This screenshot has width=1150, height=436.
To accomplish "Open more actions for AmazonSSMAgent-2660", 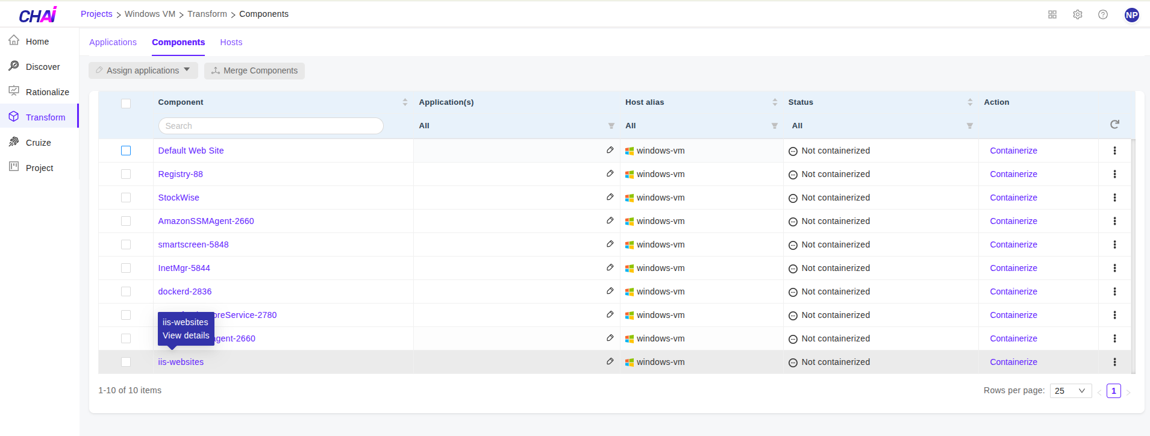I will [1114, 221].
